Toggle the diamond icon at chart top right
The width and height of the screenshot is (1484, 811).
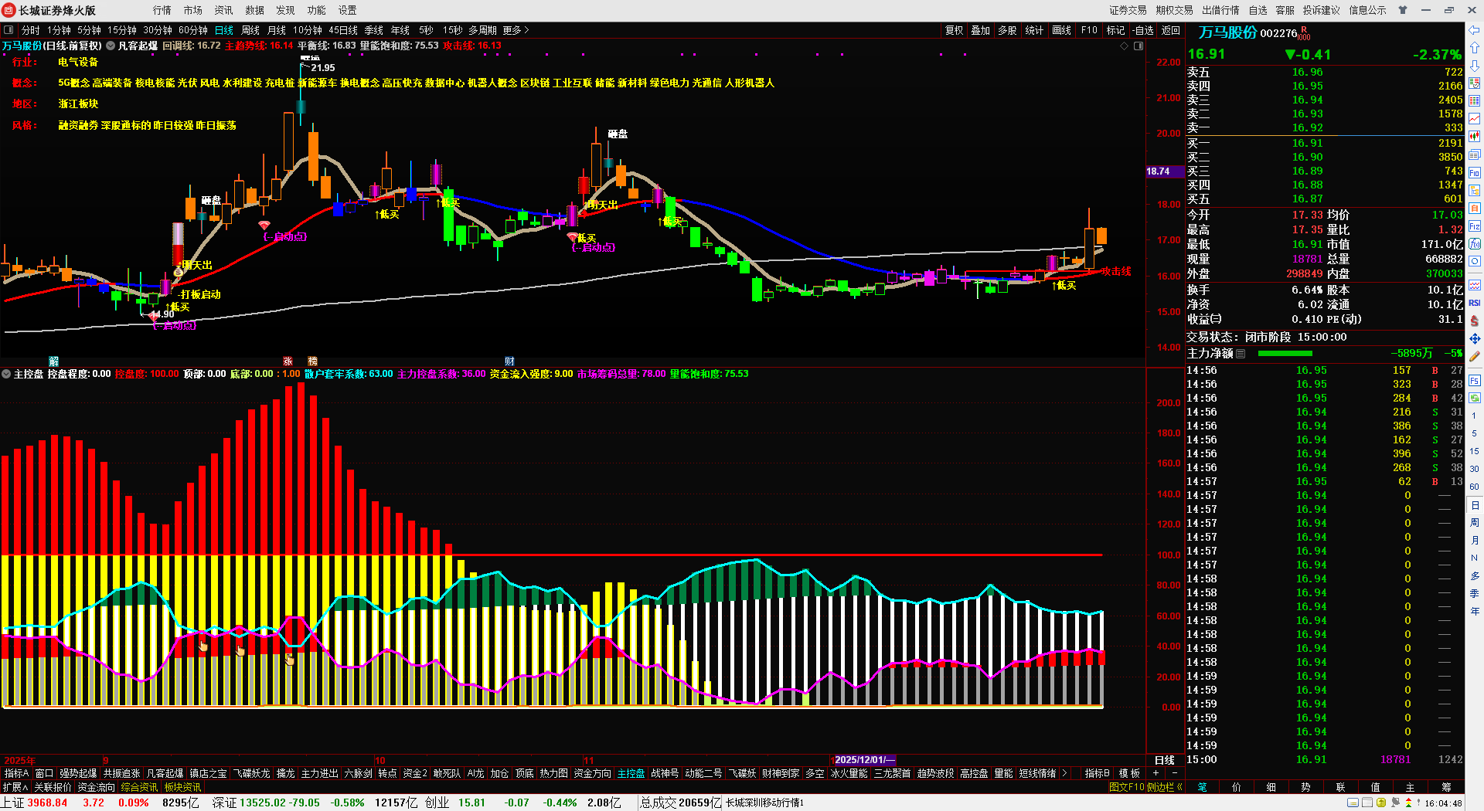tap(1125, 46)
